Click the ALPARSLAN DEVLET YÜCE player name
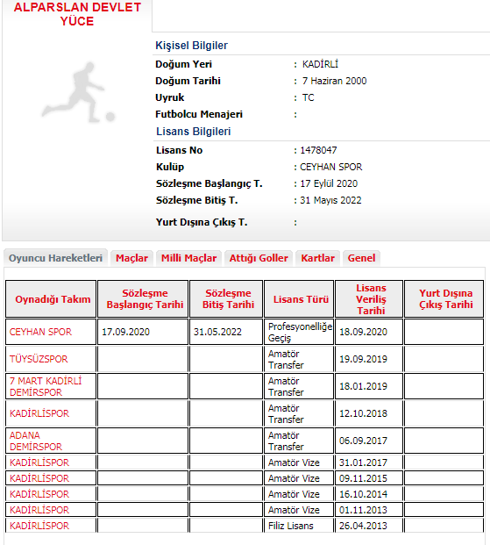Screen dimensions: 490x545 [x=77, y=14]
